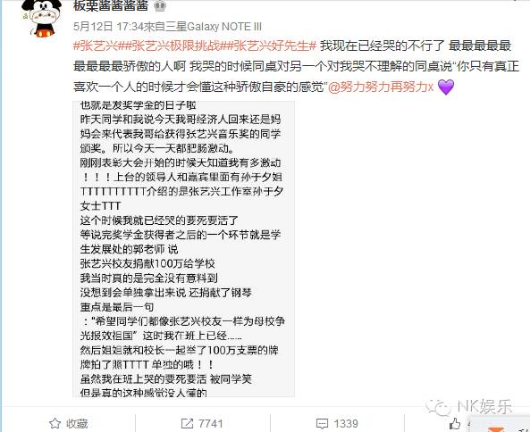Open the #张艺兴好先生# hashtag topic
The image size is (530, 432).
268,46
